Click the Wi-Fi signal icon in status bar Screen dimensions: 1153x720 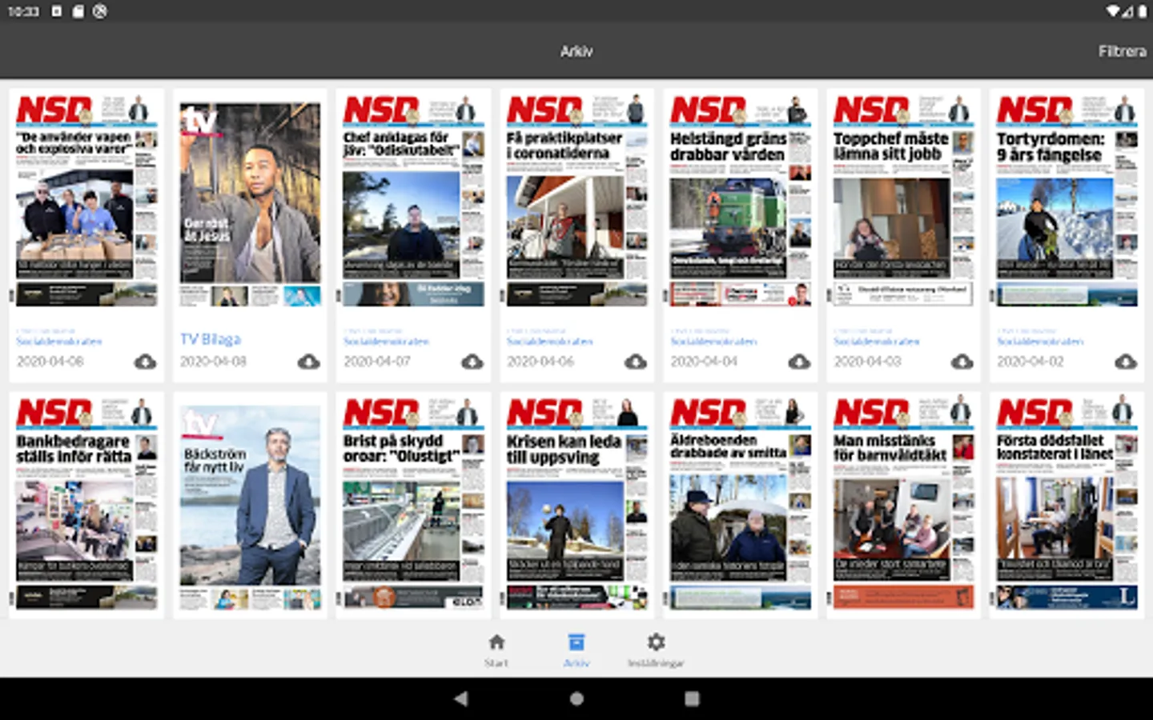coord(1114,11)
